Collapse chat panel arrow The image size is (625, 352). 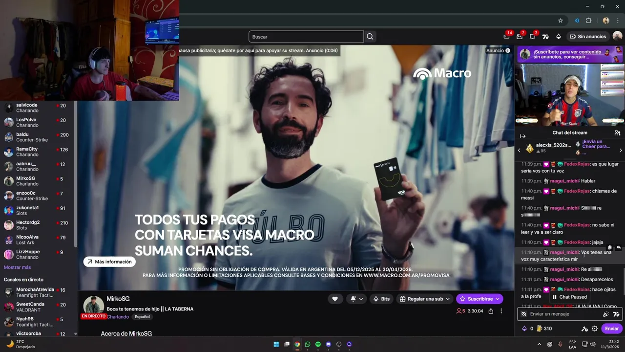tap(522, 136)
